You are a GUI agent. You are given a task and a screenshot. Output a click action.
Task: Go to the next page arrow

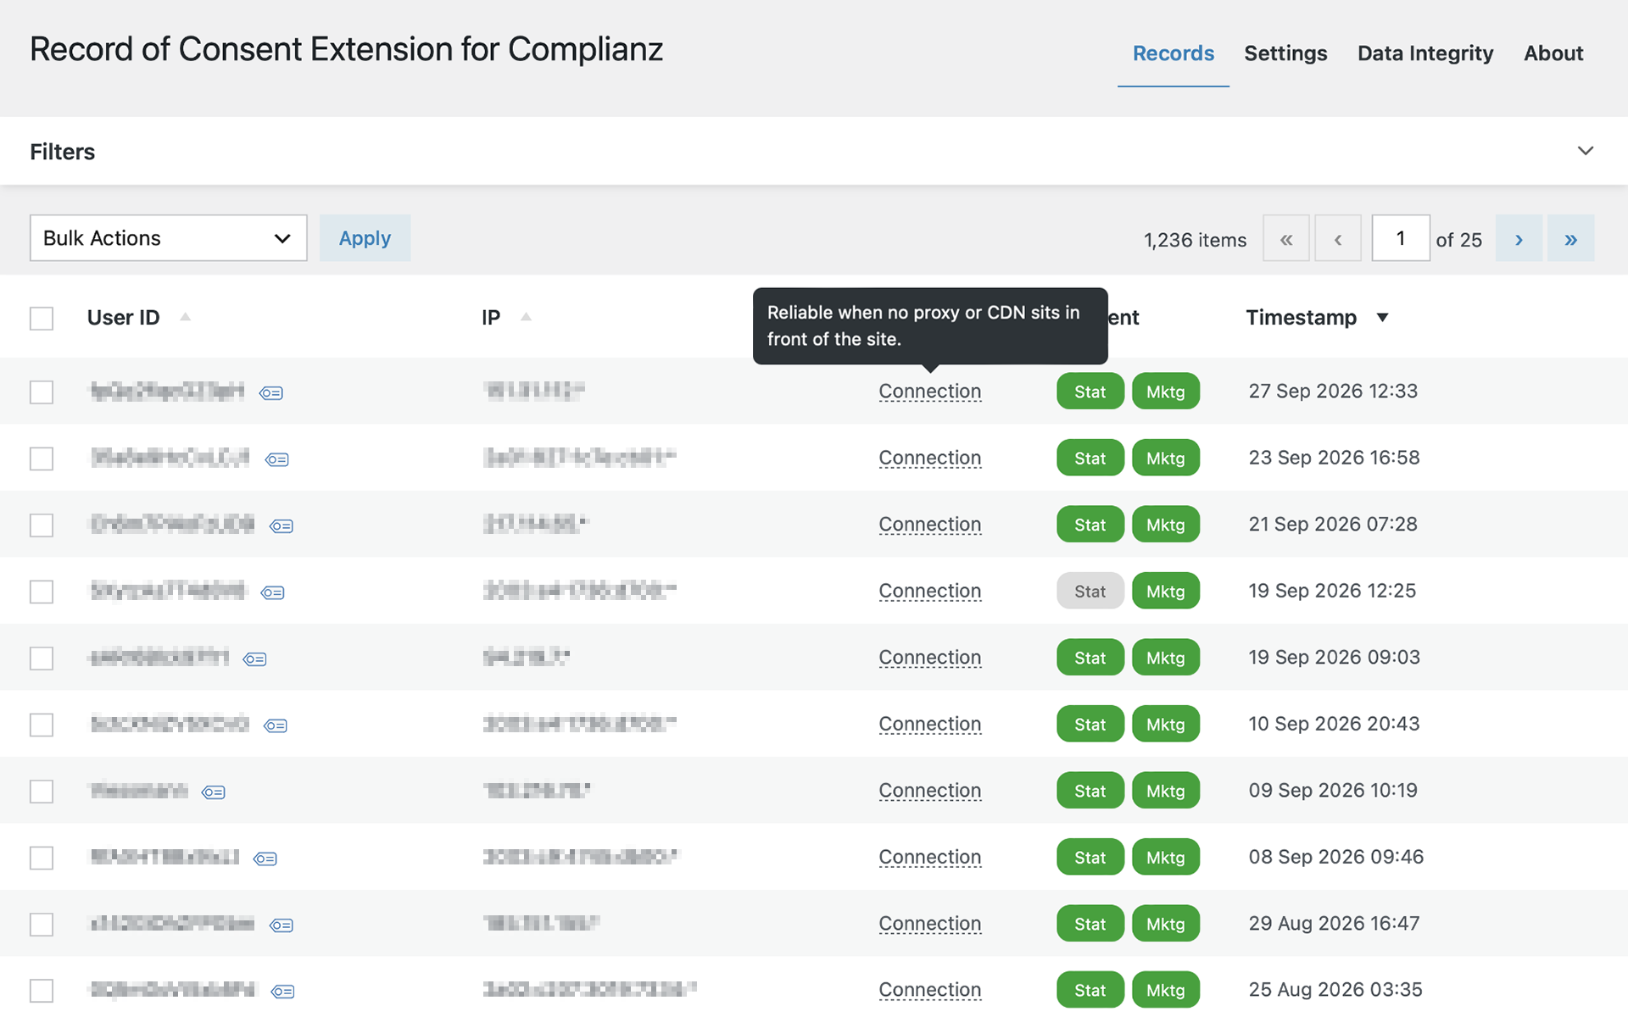(1519, 238)
